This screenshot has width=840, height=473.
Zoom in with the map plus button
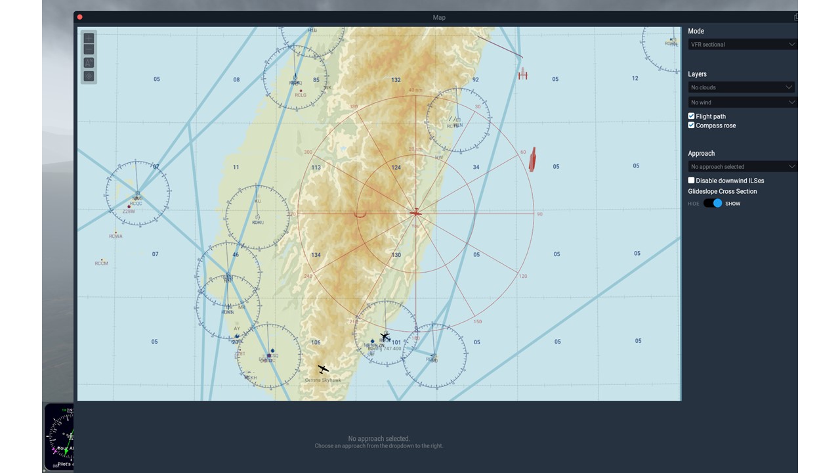[89, 38]
